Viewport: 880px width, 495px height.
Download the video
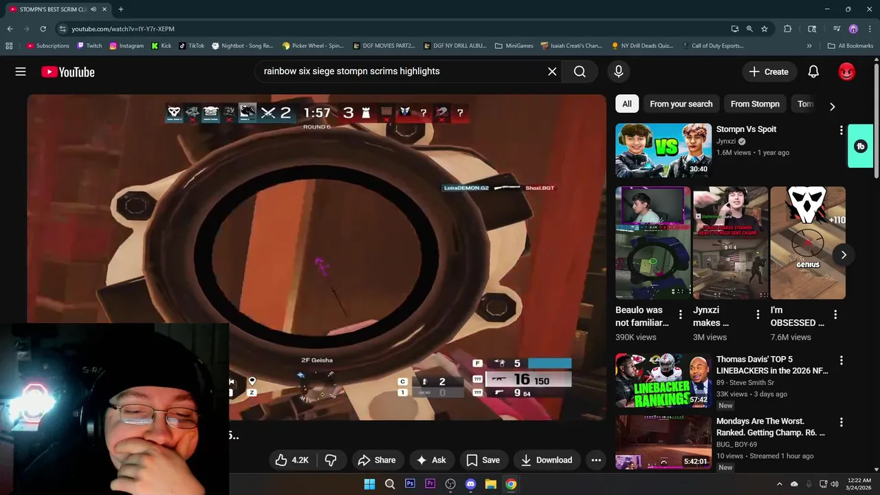[547, 460]
